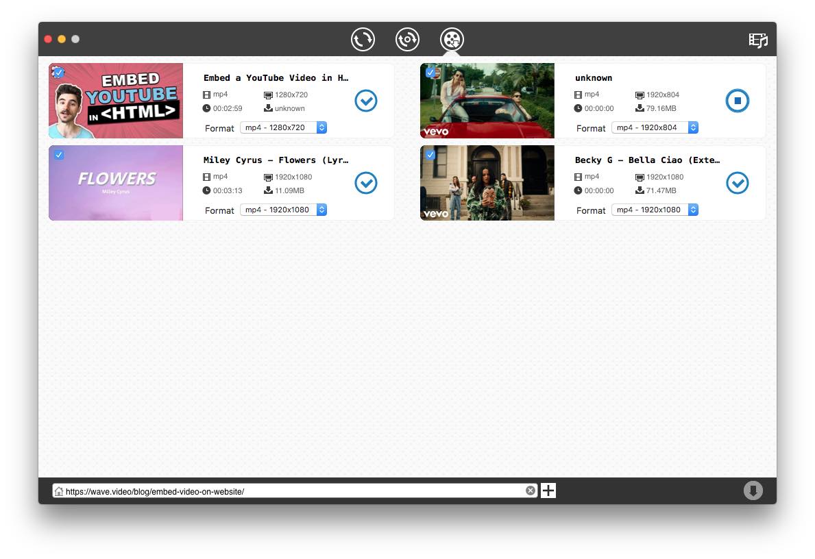Open the video download tab icon
The height and width of the screenshot is (559, 815).
(452, 40)
